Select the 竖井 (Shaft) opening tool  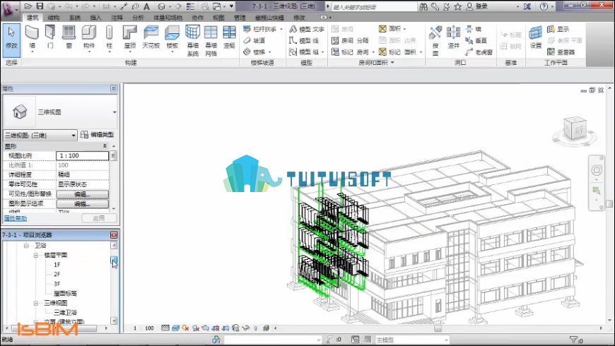[x=453, y=37]
